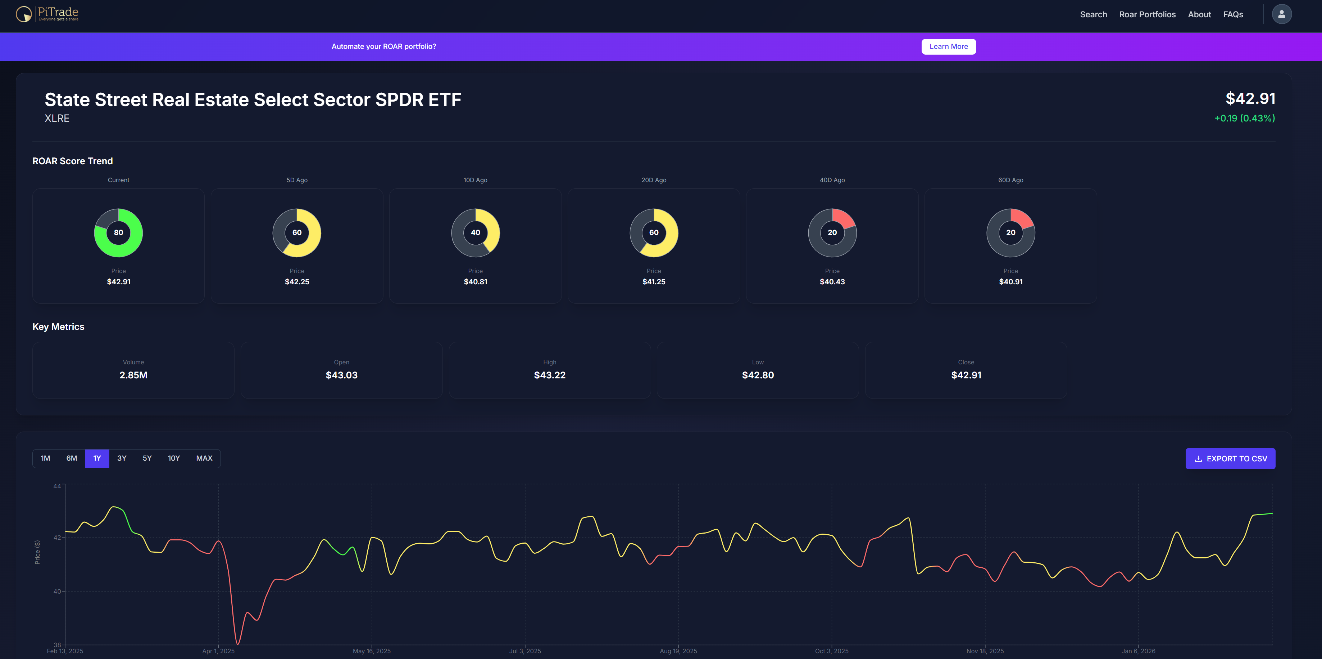Switch chart to 10Y range

tap(174, 458)
